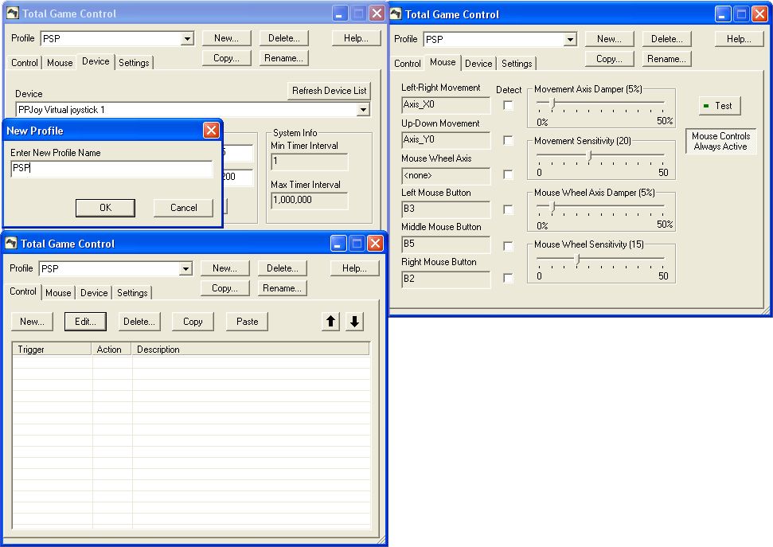Adjust Movement Sensitivity slider
773x547 pixels.
coord(589,155)
